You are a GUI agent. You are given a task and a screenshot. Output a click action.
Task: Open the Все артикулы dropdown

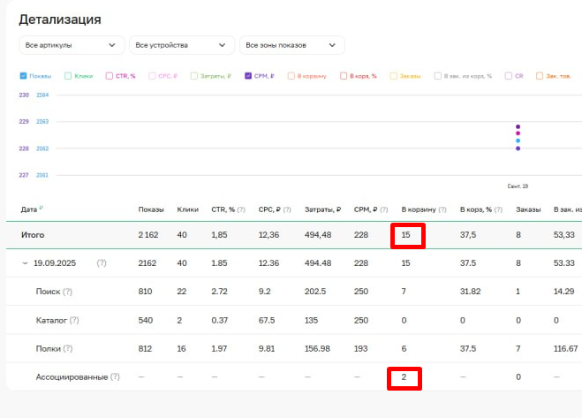point(72,45)
